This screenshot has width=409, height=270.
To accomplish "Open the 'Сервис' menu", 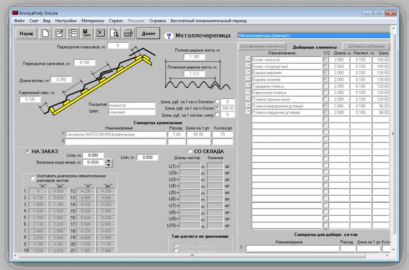I will click(x=116, y=20).
